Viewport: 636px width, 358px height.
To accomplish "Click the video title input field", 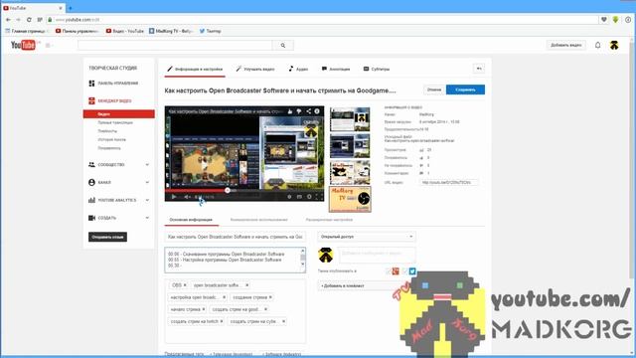I will click(235, 237).
